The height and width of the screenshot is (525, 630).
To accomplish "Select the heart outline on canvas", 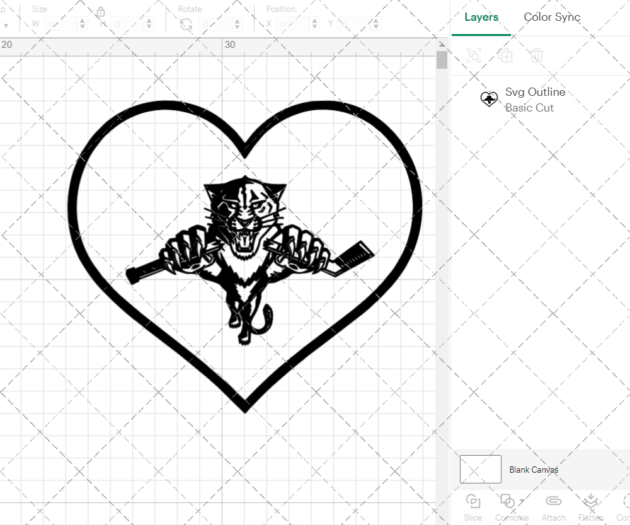I will pos(72,209).
